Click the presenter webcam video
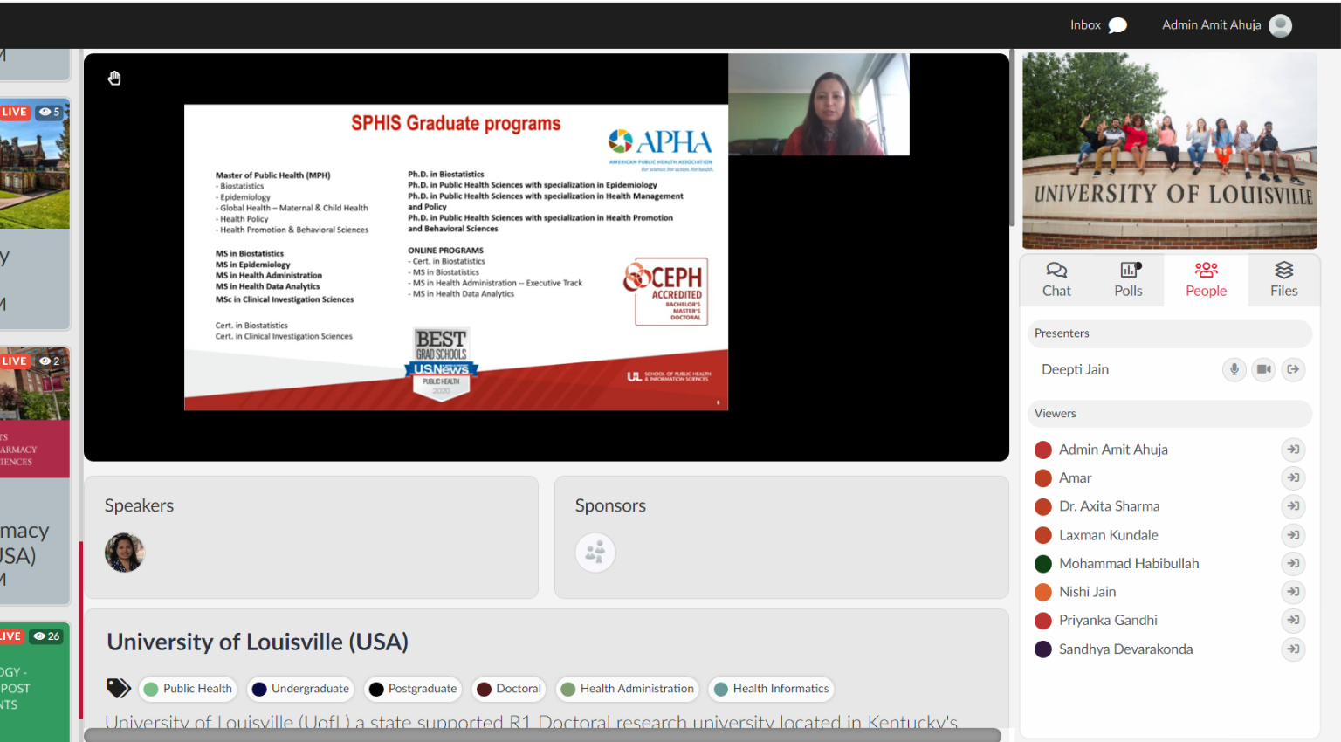The width and height of the screenshot is (1341, 742). tap(819, 105)
